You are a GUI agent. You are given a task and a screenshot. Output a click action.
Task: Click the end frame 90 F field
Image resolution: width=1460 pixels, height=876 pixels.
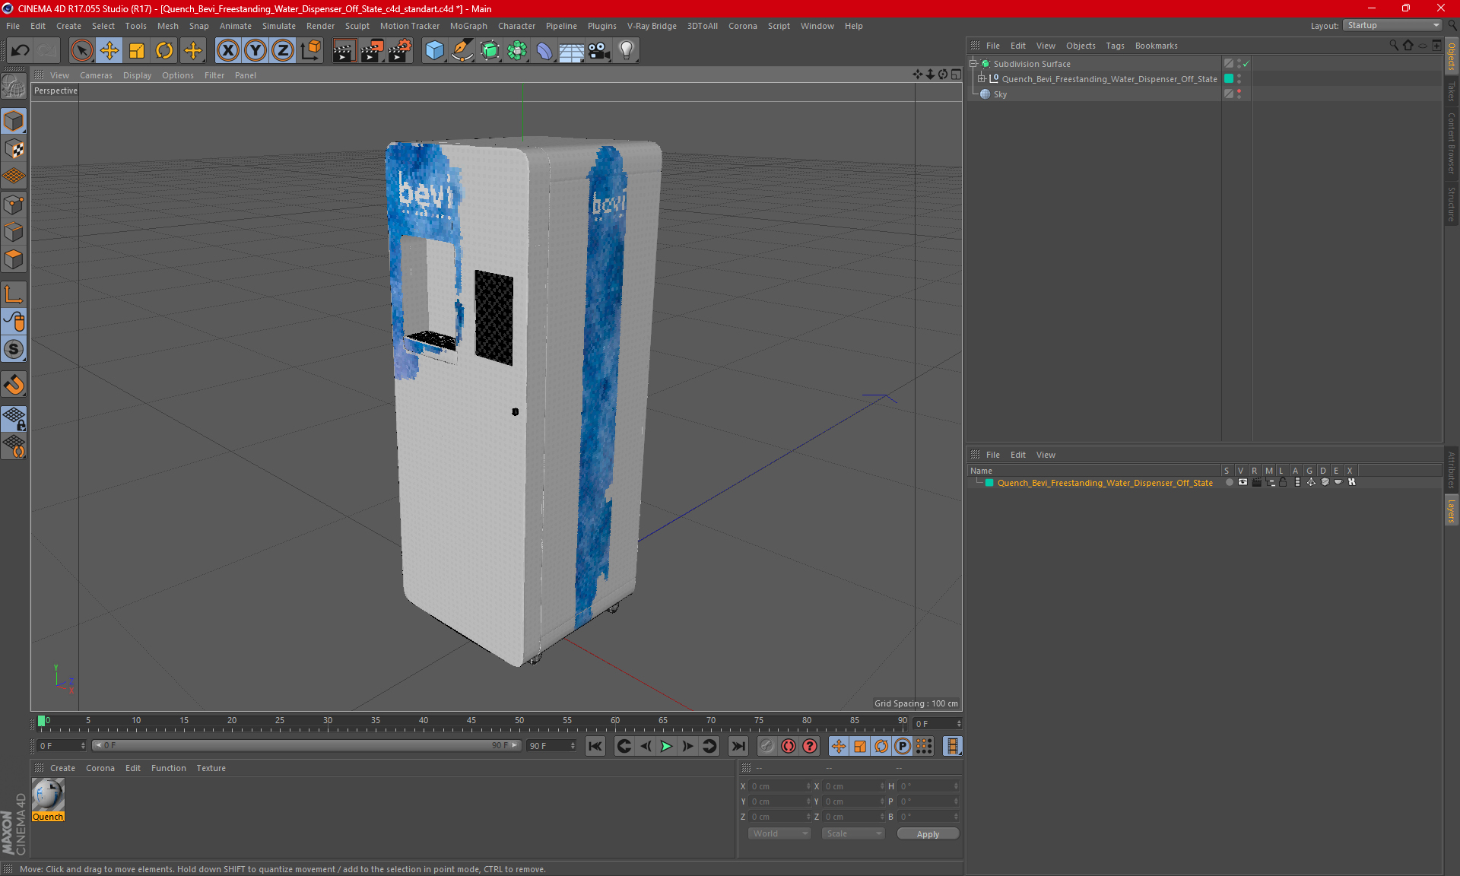pyautogui.click(x=551, y=746)
